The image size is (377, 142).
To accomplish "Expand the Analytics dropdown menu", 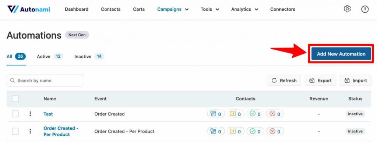I will (244, 9).
